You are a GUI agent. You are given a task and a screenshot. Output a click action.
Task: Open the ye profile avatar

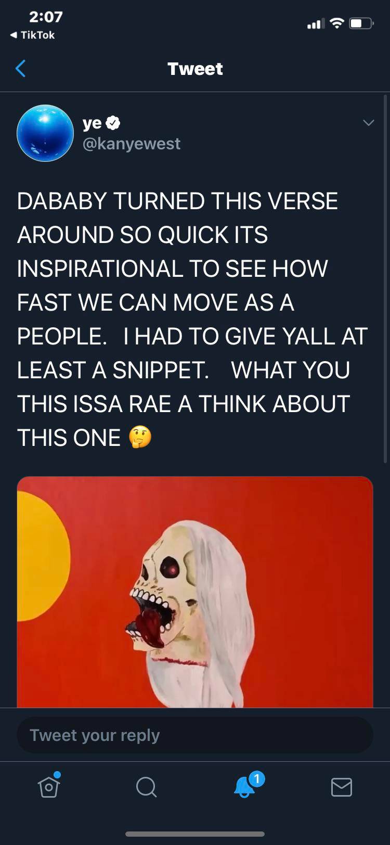point(45,133)
